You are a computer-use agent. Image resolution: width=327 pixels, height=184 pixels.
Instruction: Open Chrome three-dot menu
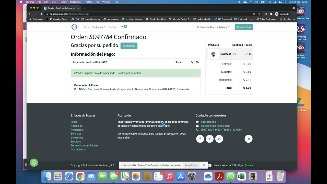pos(294,14)
